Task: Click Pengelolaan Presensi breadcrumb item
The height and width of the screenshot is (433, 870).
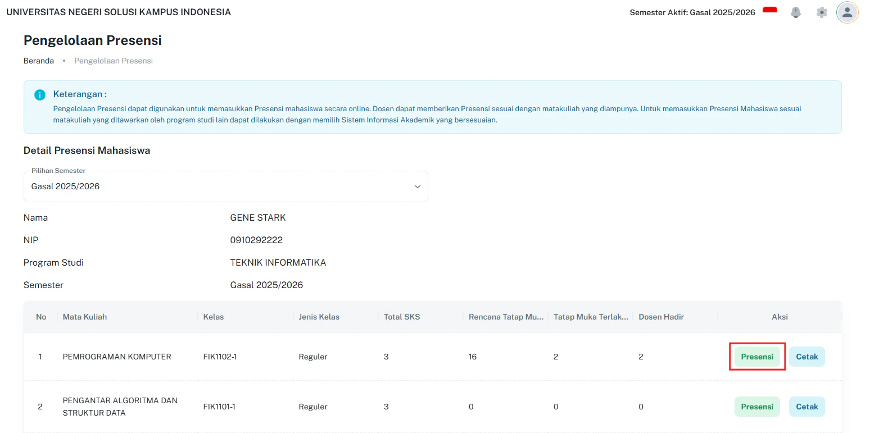Action: [x=114, y=61]
